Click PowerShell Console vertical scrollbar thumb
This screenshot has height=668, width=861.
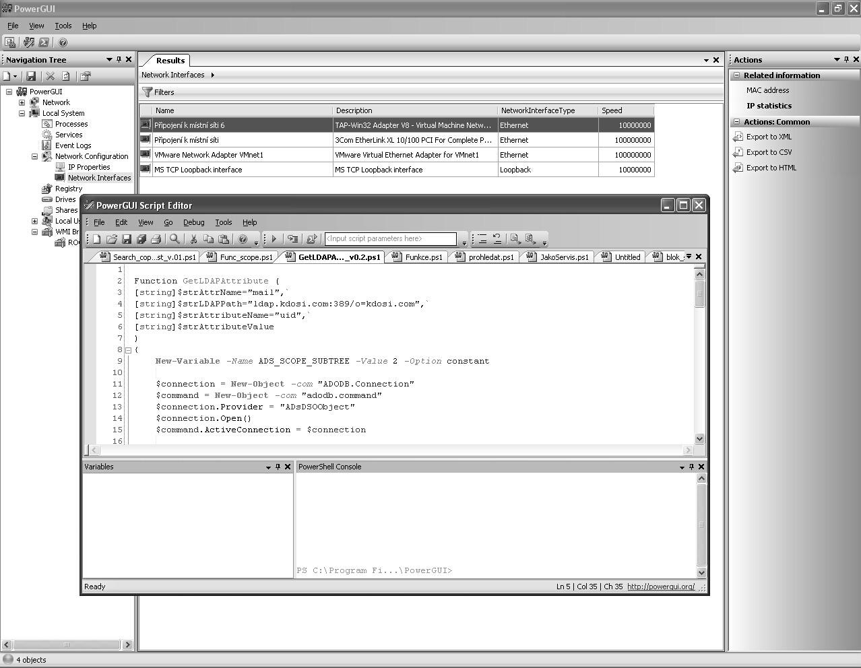(701, 525)
